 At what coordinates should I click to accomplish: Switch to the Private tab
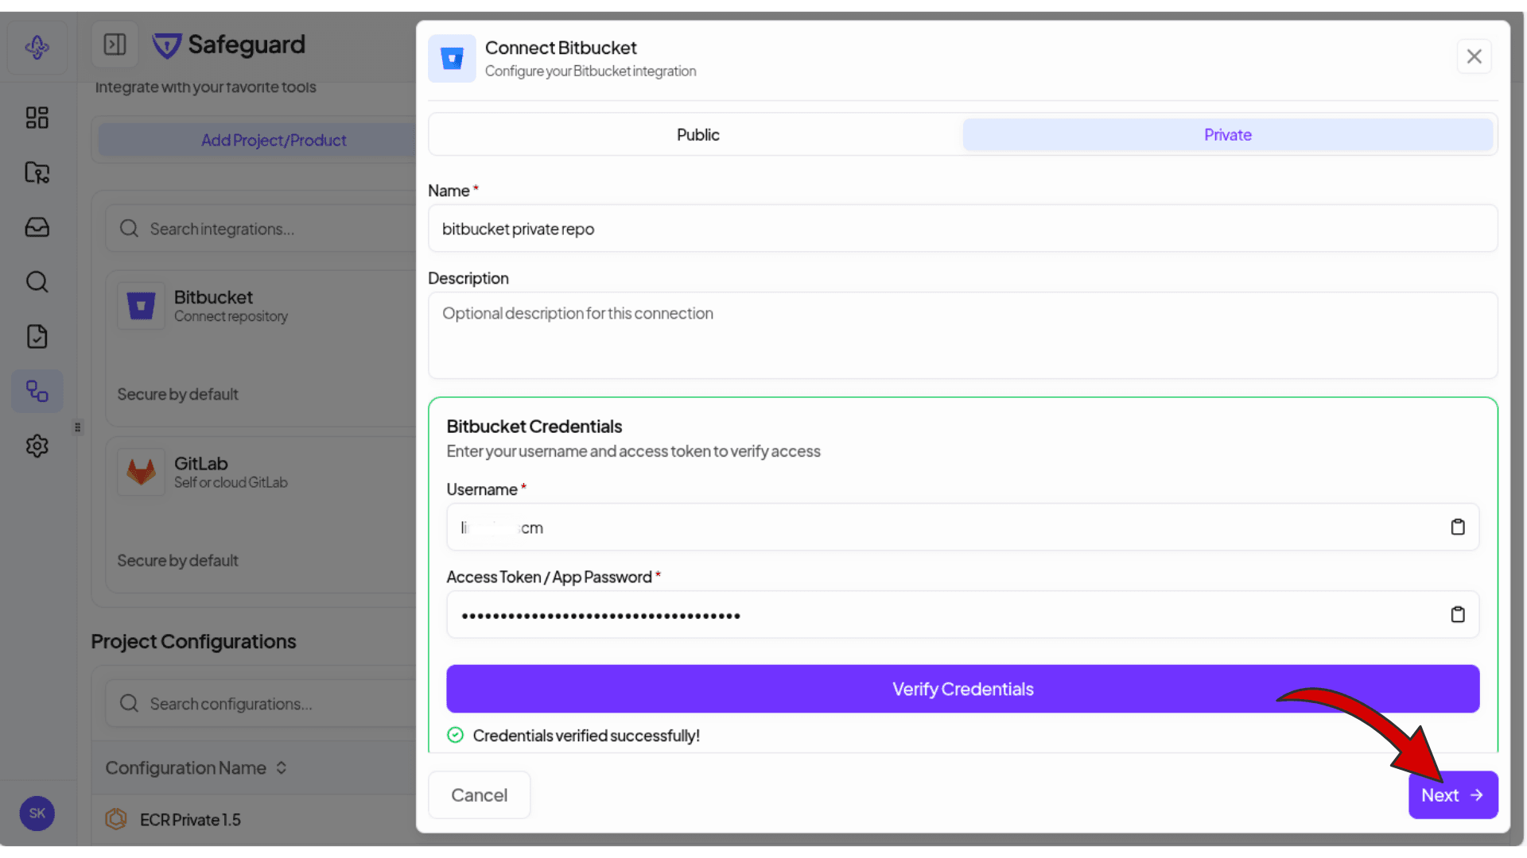1227,135
